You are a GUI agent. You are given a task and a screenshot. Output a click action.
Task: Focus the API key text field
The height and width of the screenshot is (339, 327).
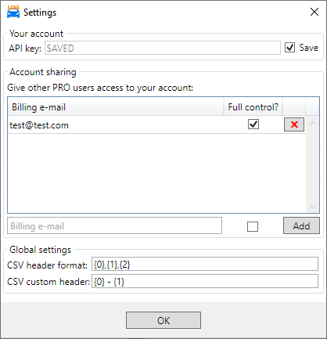coord(163,48)
